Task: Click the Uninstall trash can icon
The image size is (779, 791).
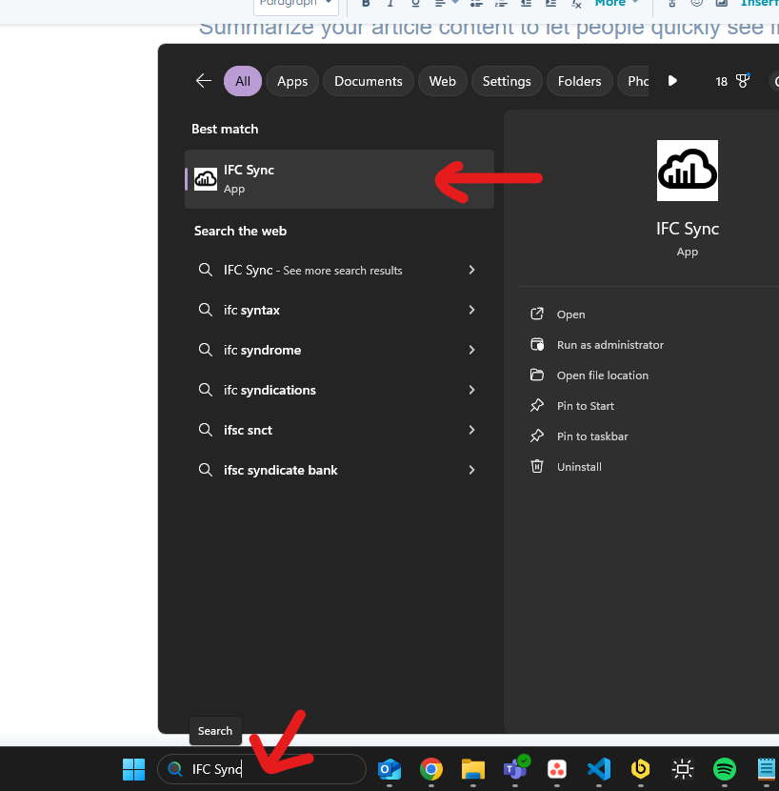Action: pos(537,466)
